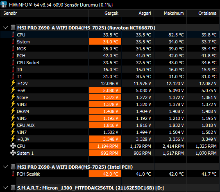Click chip icon of S.M.A.R.T. Micron group

pyautogui.click(x=13, y=187)
